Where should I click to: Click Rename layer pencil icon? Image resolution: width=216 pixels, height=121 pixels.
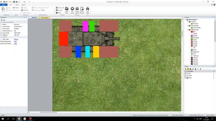click(193, 69)
